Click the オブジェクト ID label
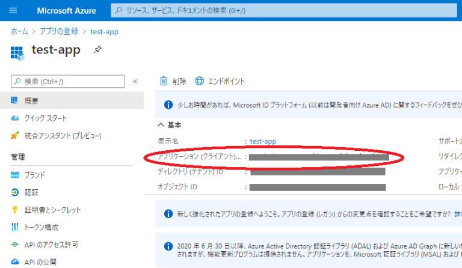Image resolution: width=462 pixels, height=268 pixels. pyautogui.click(x=177, y=187)
